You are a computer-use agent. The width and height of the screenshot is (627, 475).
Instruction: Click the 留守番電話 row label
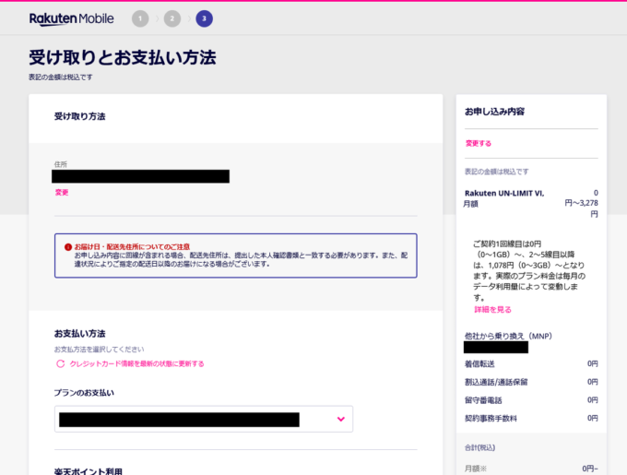pos(483,400)
